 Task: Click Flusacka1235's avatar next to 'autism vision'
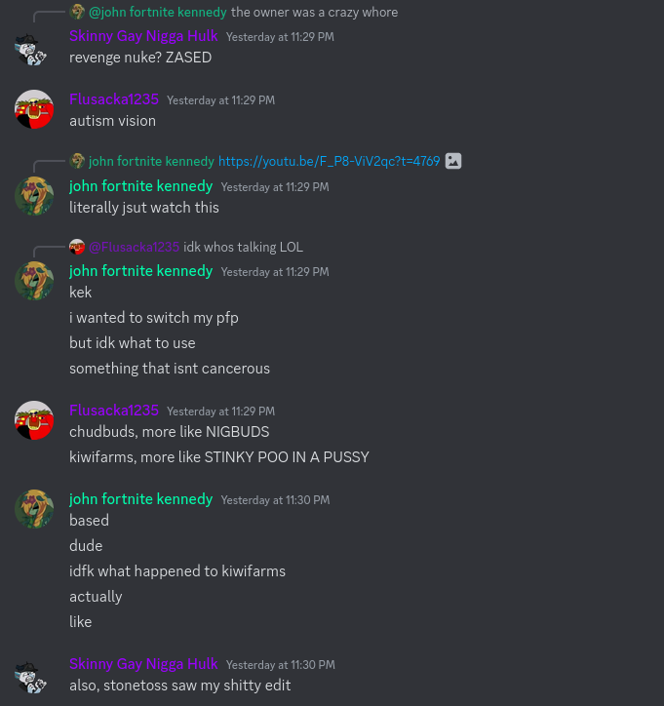(34, 109)
